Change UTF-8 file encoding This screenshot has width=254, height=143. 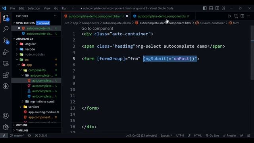(180, 135)
